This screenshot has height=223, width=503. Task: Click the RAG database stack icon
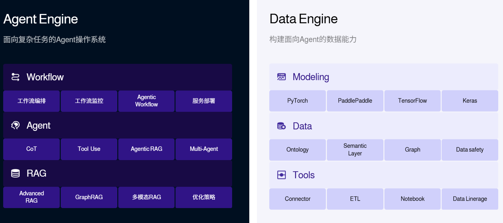click(x=15, y=173)
